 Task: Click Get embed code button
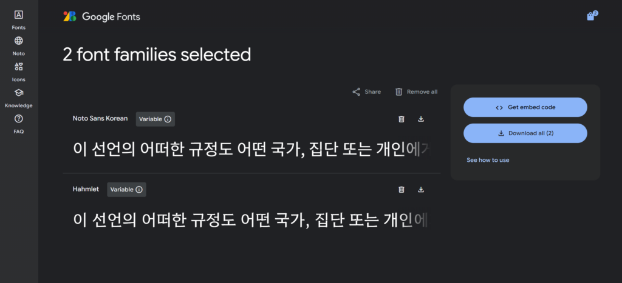(525, 107)
